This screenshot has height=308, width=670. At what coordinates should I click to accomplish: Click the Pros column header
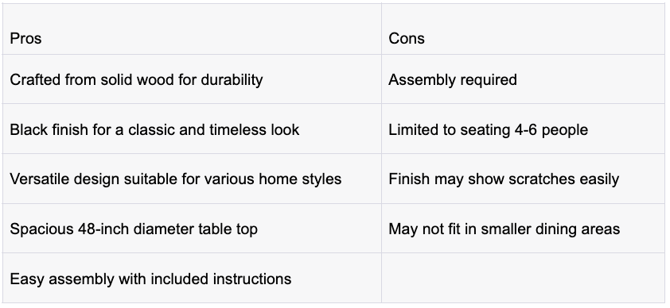192,29
